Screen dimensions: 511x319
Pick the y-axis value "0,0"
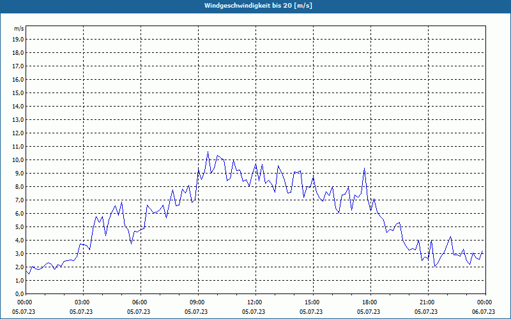point(19,293)
